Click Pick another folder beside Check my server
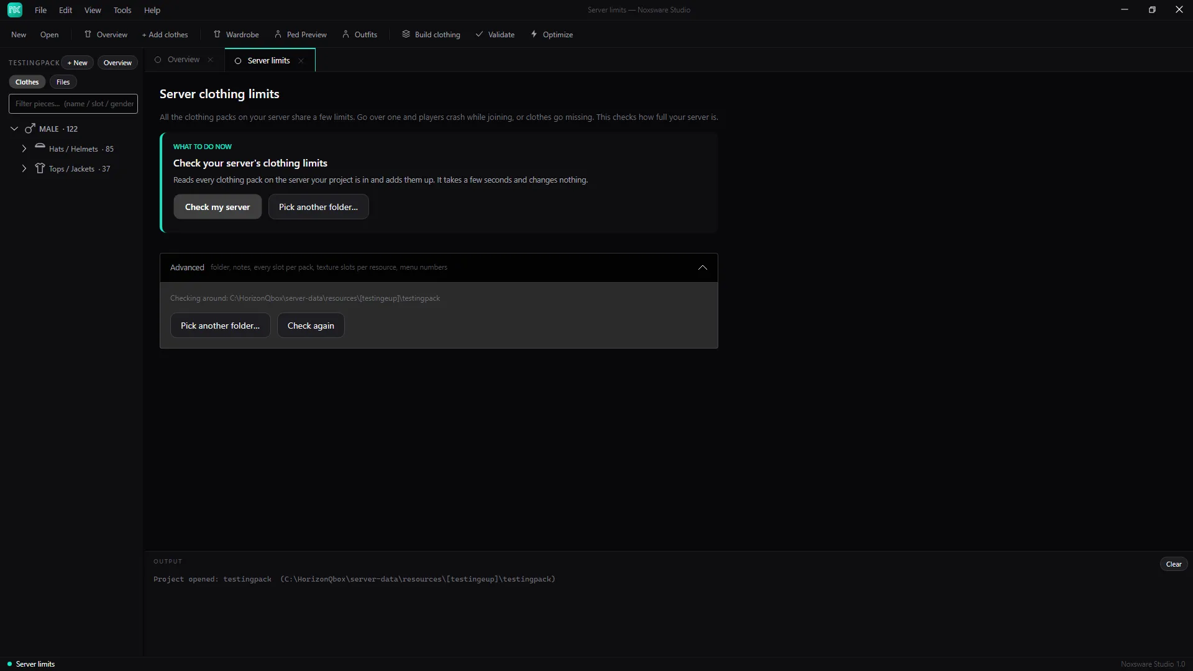Image resolution: width=1193 pixels, height=671 pixels. [x=318, y=207]
